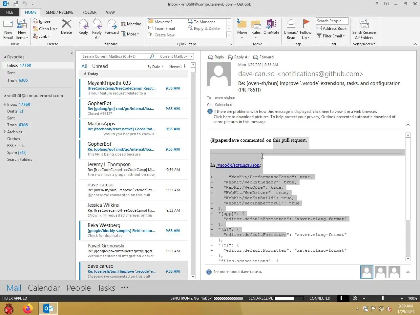Click the Search People field
420x315 pixels.
[x=332, y=21]
